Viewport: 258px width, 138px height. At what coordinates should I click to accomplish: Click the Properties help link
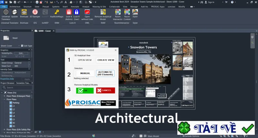(x=7, y=79)
